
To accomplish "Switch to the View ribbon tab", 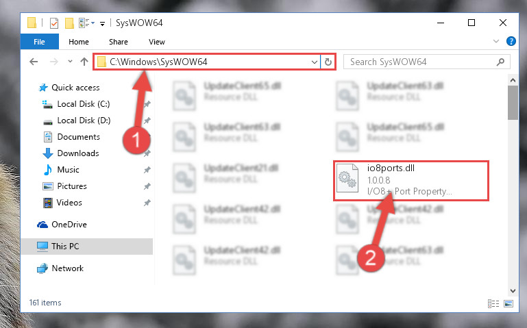I will click(157, 42).
